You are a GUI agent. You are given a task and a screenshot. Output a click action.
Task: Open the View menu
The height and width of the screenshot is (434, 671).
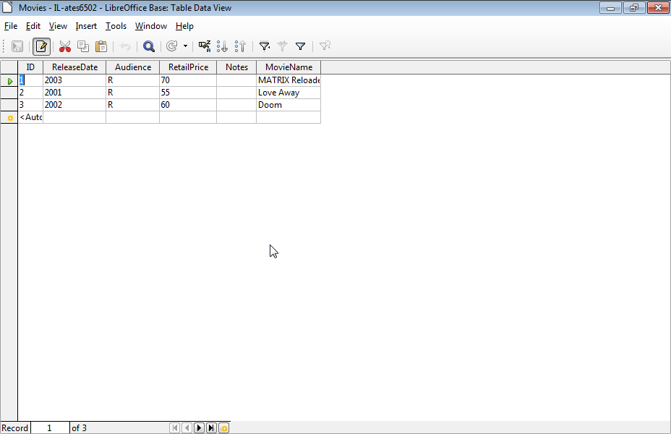point(58,26)
